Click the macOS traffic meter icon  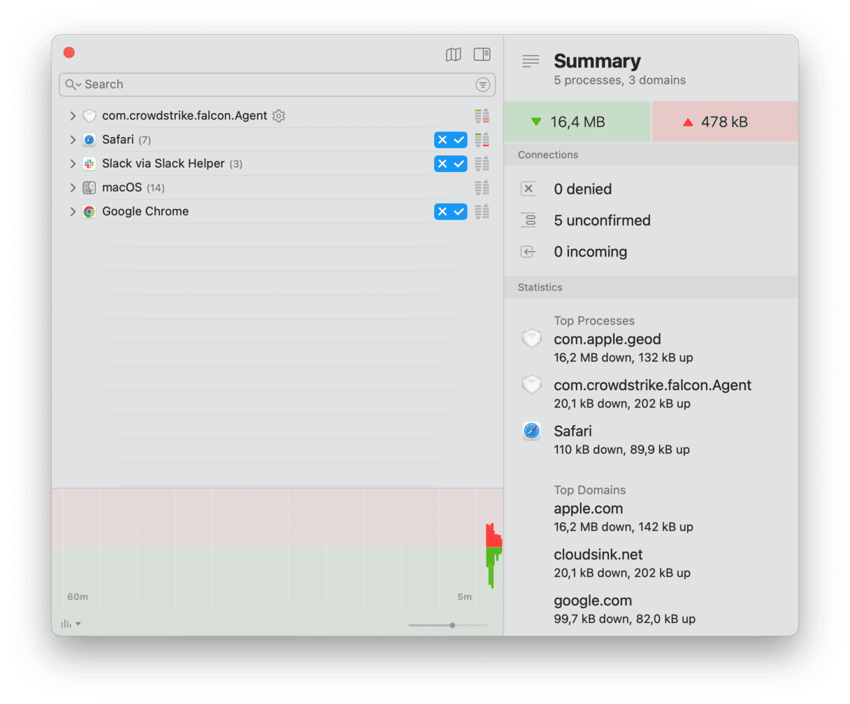point(482,187)
